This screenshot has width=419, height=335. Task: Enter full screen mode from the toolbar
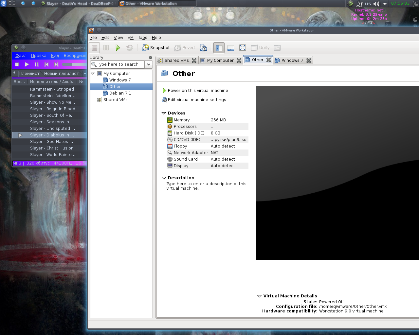[243, 48]
